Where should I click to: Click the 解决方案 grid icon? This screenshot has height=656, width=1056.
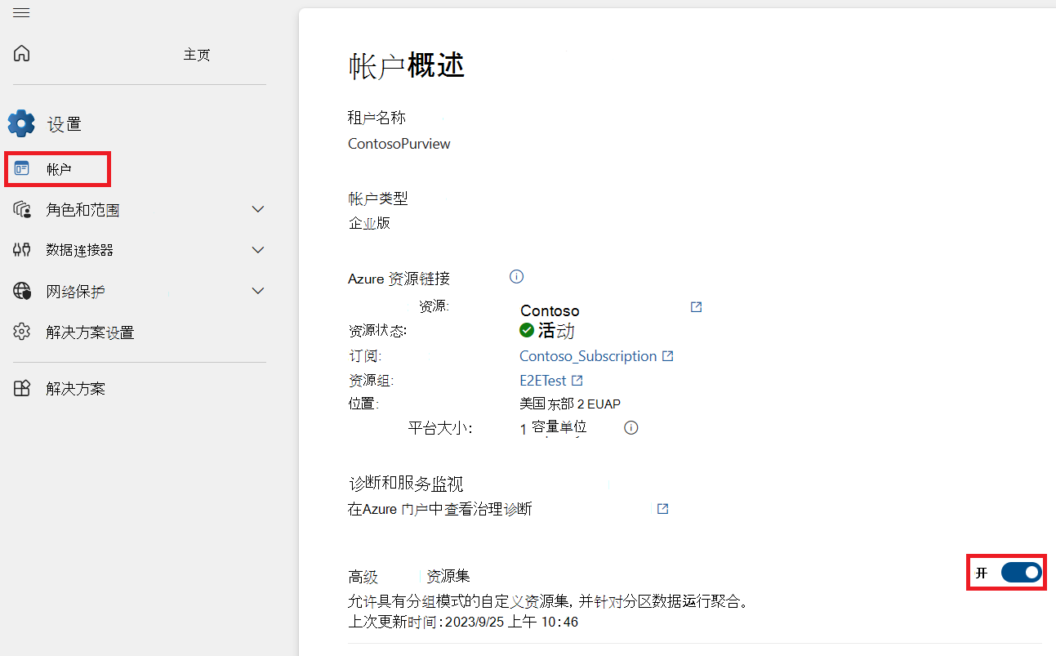coord(22,389)
